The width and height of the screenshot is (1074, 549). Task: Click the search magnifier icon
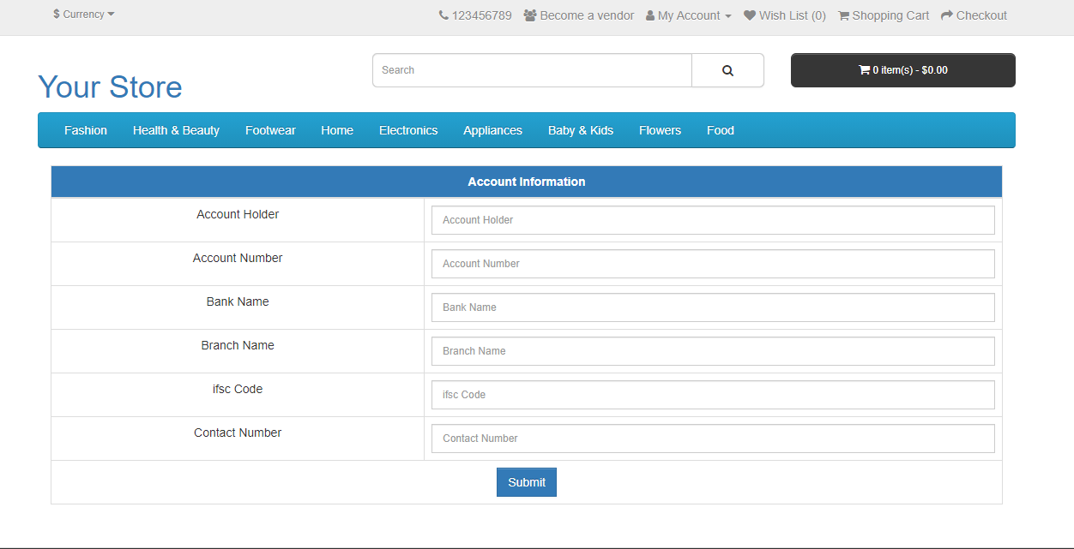pos(727,69)
